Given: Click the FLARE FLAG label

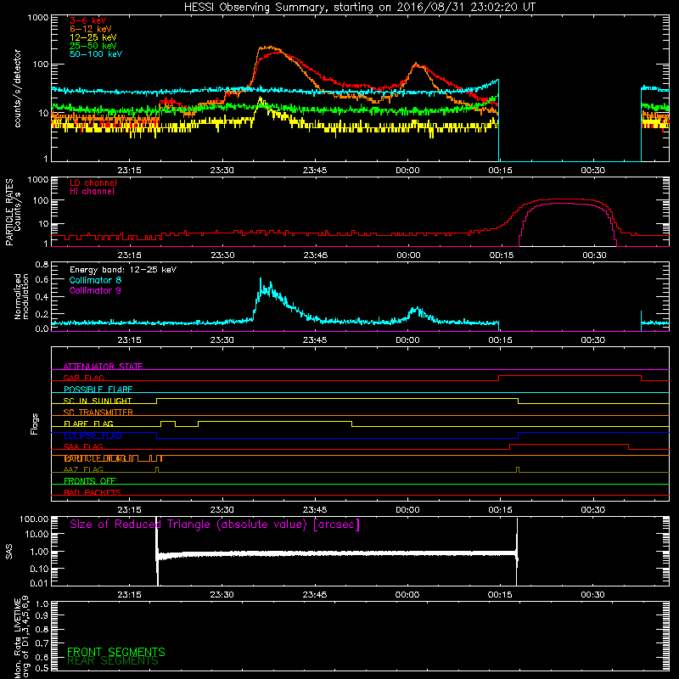Looking at the screenshot, I should tap(88, 424).
